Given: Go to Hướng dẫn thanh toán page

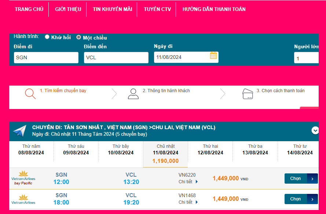Looking at the screenshot, I should point(214,9).
